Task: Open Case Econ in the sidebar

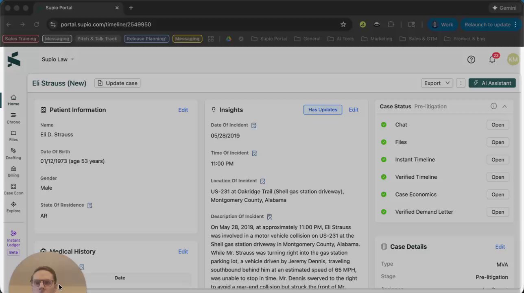Action: [x=13, y=189]
